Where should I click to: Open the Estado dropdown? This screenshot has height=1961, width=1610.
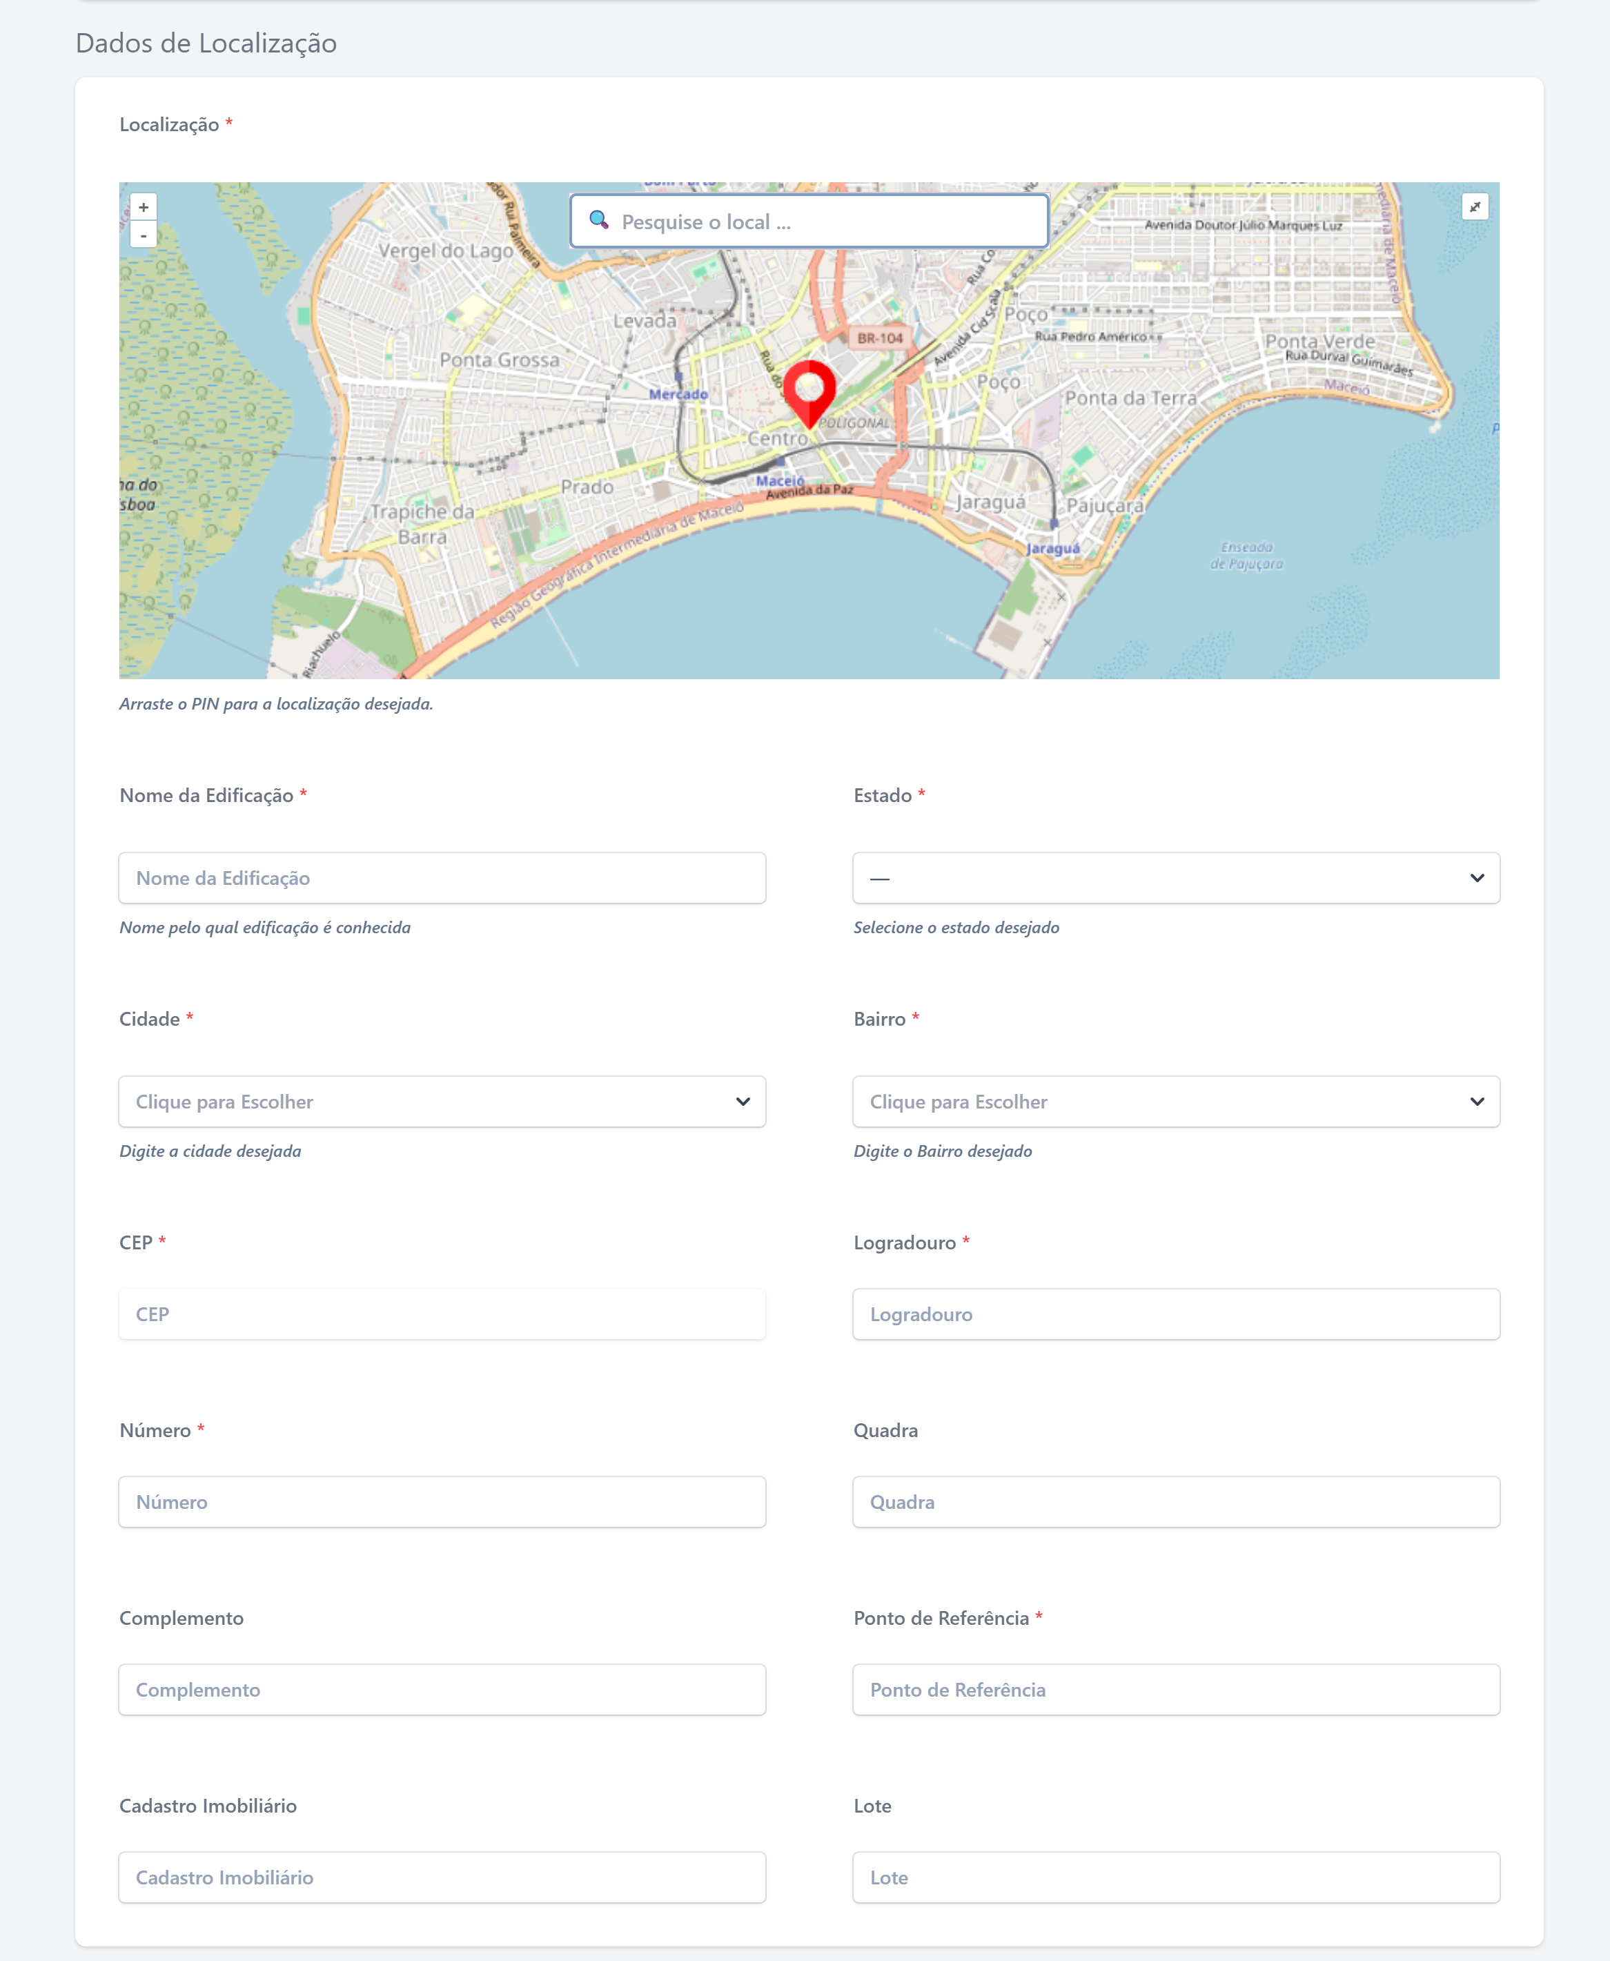tap(1175, 877)
